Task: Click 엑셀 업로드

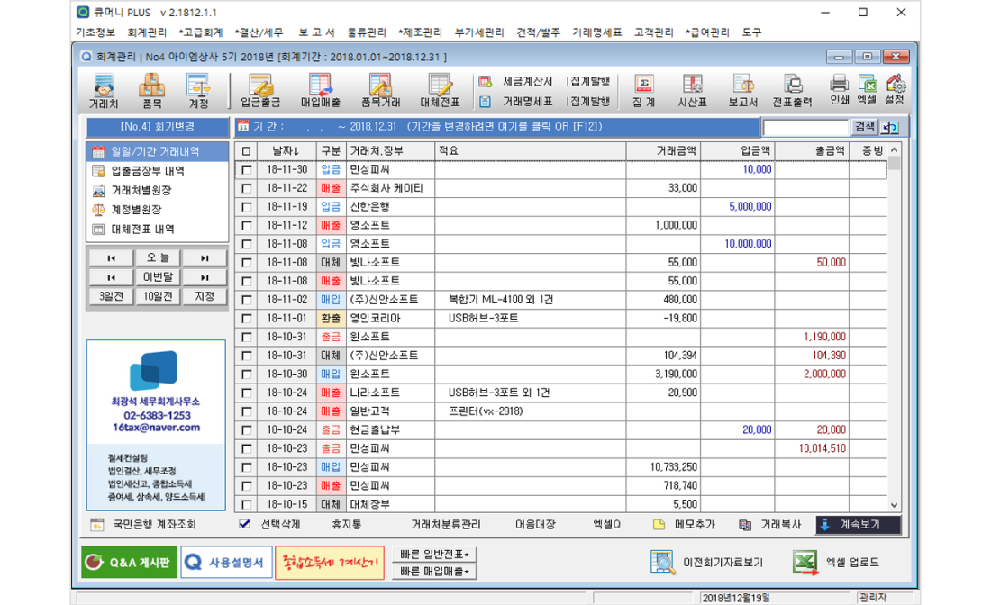Action: pos(835,562)
